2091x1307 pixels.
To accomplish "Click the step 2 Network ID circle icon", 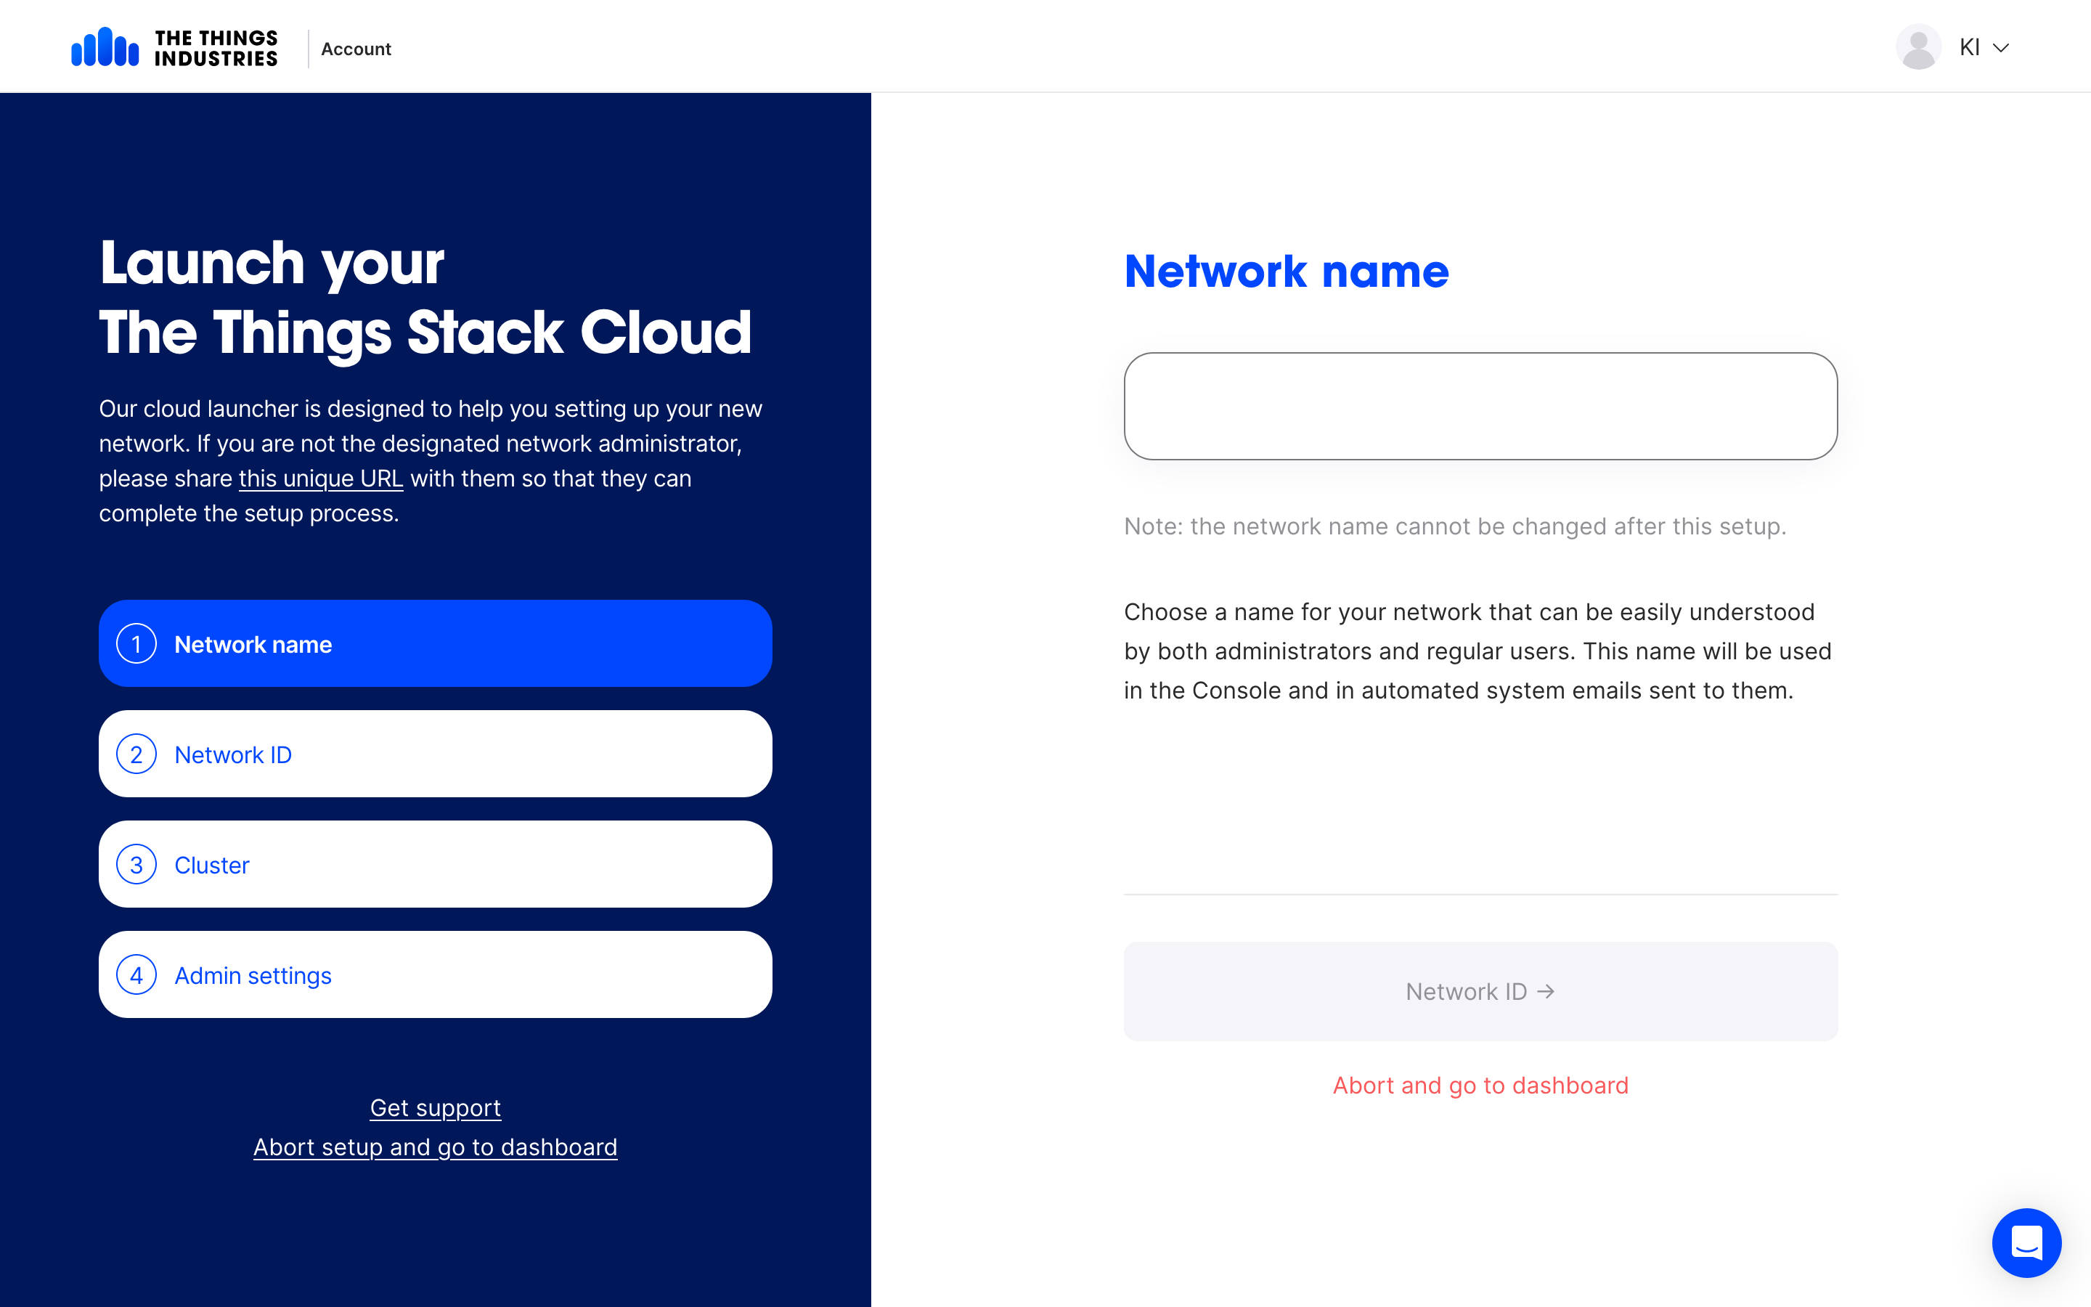I will [136, 753].
